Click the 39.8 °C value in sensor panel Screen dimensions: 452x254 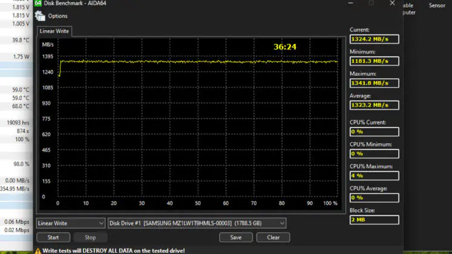coord(21,40)
